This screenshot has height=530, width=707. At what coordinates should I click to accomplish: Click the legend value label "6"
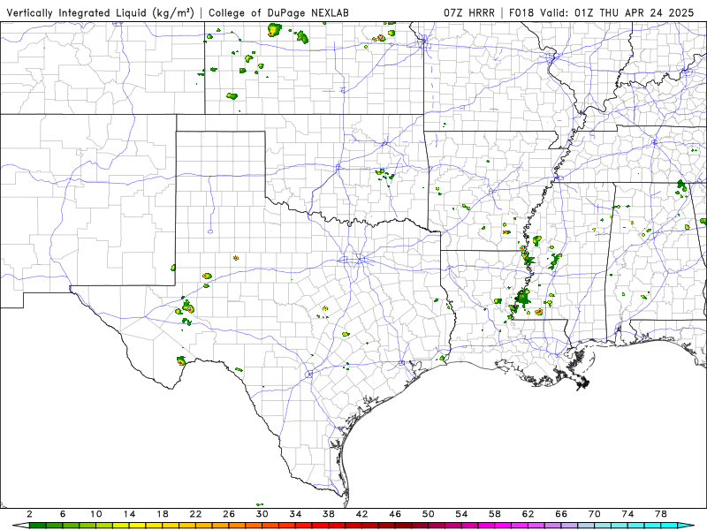(63, 514)
